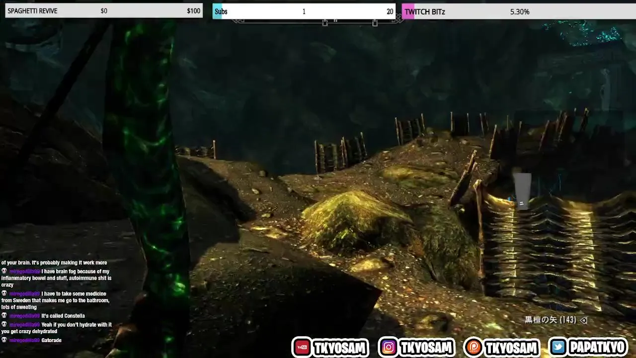Image resolution: width=636 pixels, height=358 pixels.
Task: Click the Patreon logo beside TKYOSAM
Action: coord(474,348)
